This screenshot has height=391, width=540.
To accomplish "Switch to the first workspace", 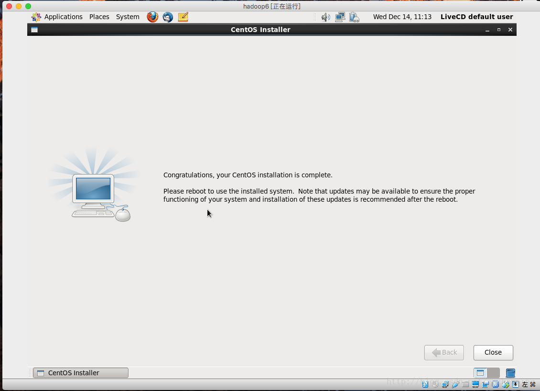I will (x=480, y=373).
